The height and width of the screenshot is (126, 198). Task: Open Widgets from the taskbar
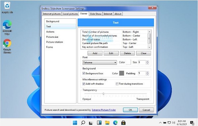99,123
